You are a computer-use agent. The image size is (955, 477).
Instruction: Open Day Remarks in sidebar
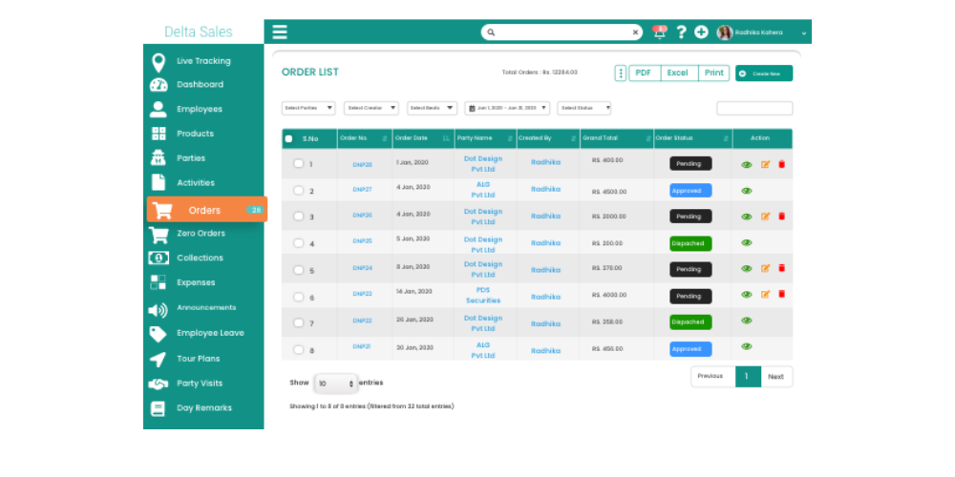(x=204, y=408)
